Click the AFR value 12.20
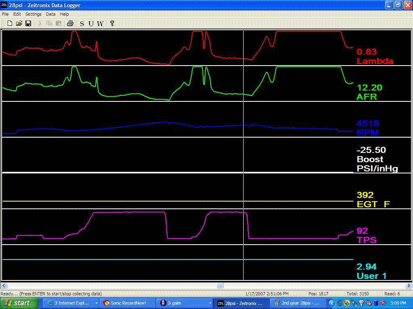This screenshot has height=309, width=413. point(369,87)
